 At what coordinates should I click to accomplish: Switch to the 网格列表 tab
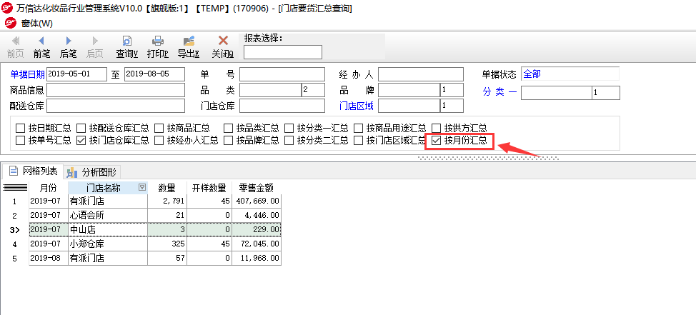(34, 171)
